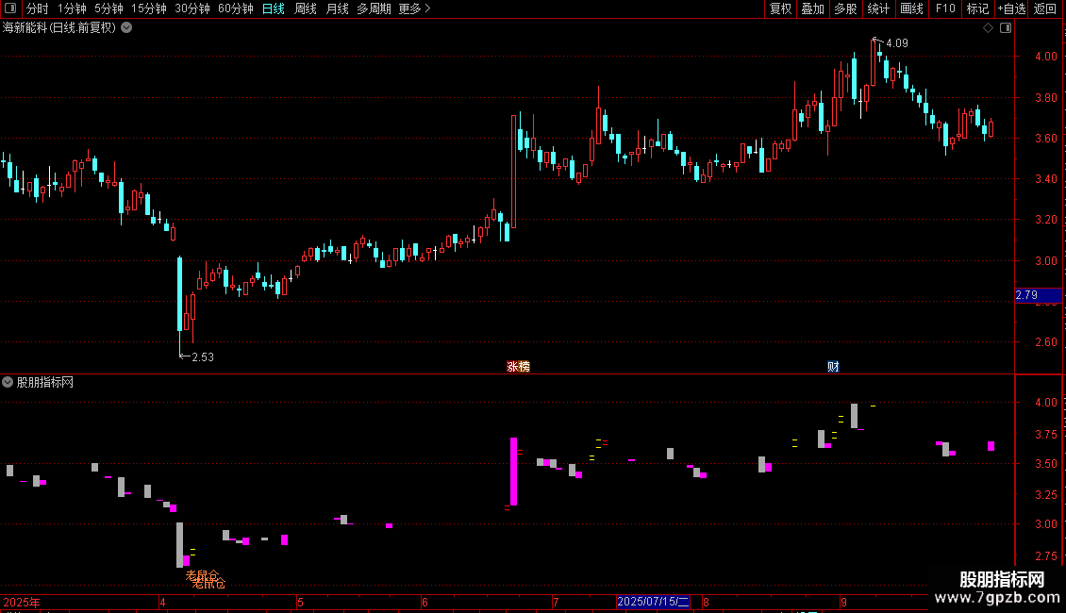The image size is (1066, 613).
Task: Toggle the right side panel icon
Action: (x=1006, y=28)
